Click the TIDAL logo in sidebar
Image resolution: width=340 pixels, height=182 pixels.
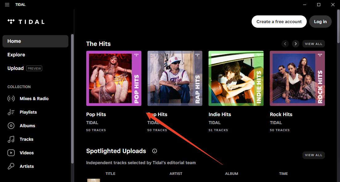tap(26, 22)
